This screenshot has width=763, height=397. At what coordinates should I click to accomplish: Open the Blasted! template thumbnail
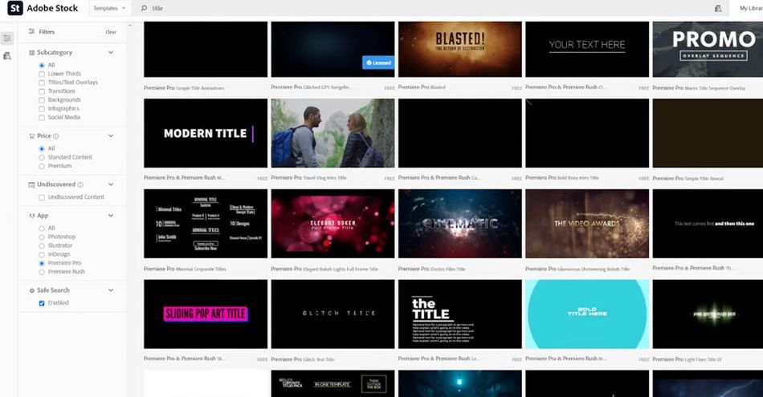click(460, 49)
